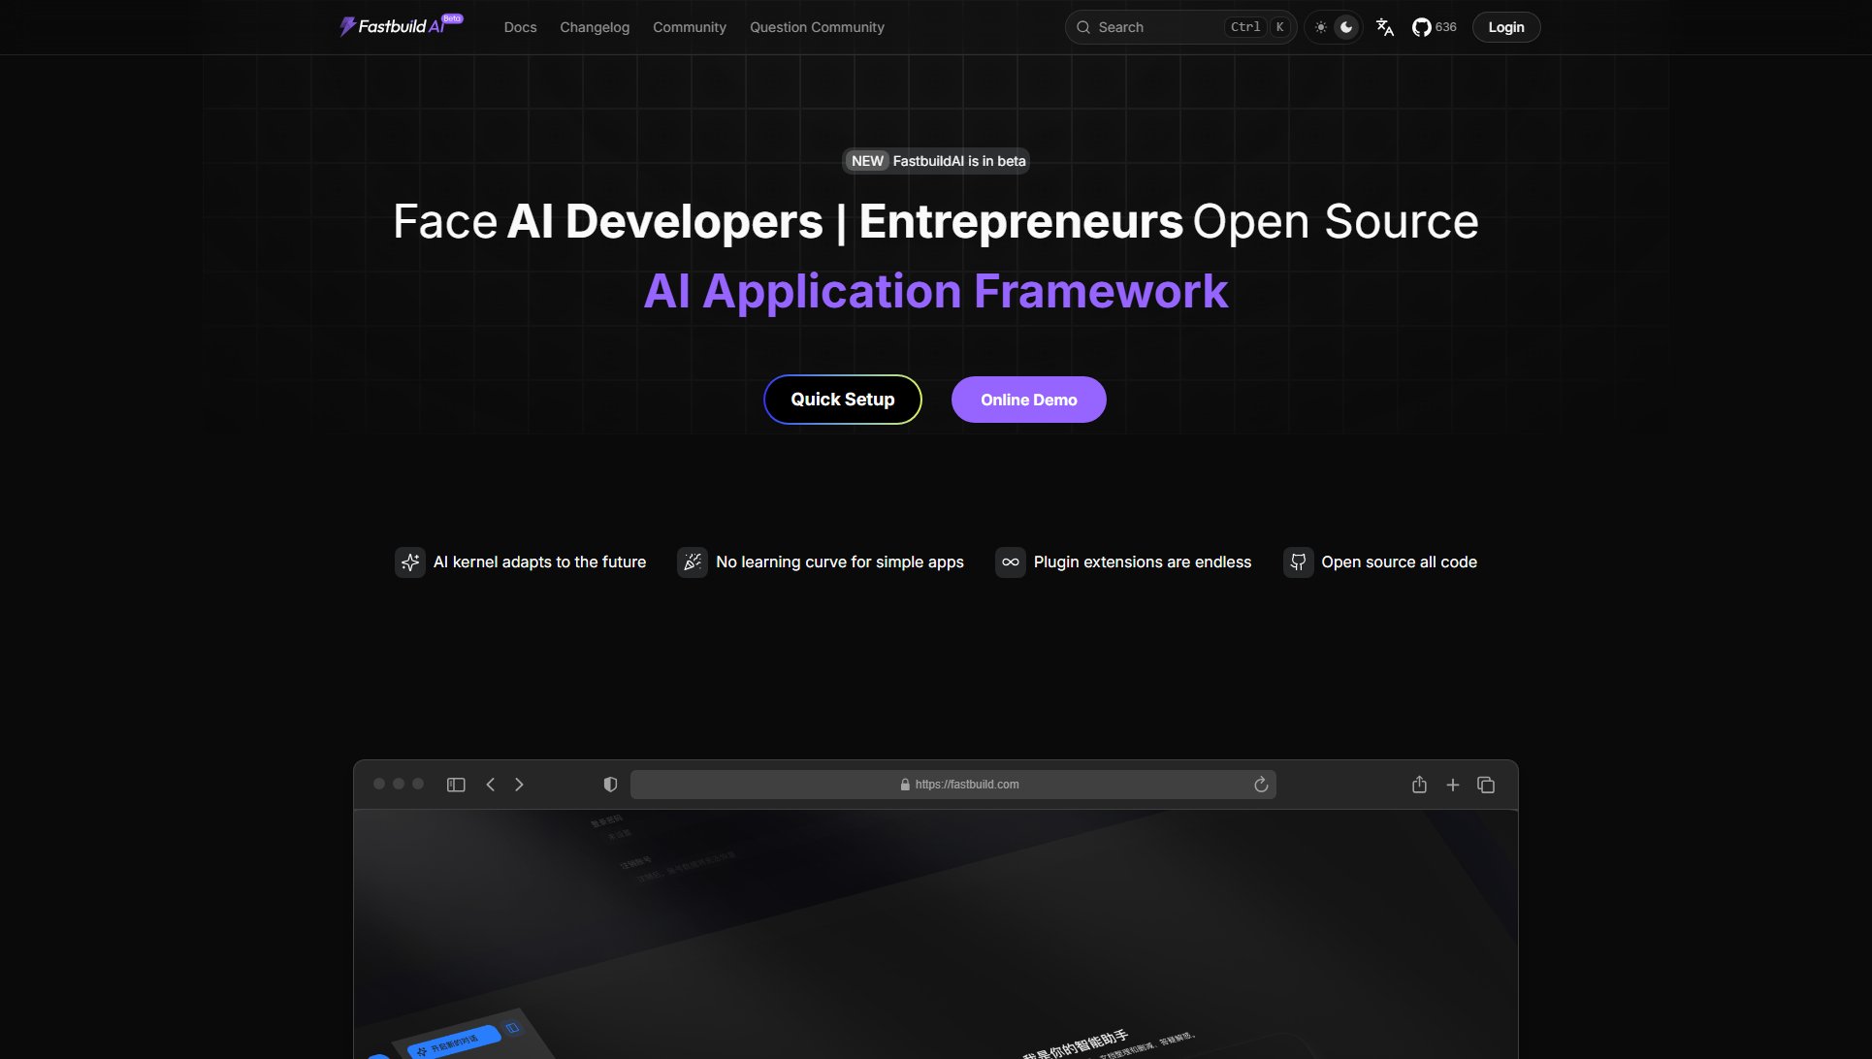Open the Docs menu item
Viewport: 1872px width, 1059px height.
520,27
